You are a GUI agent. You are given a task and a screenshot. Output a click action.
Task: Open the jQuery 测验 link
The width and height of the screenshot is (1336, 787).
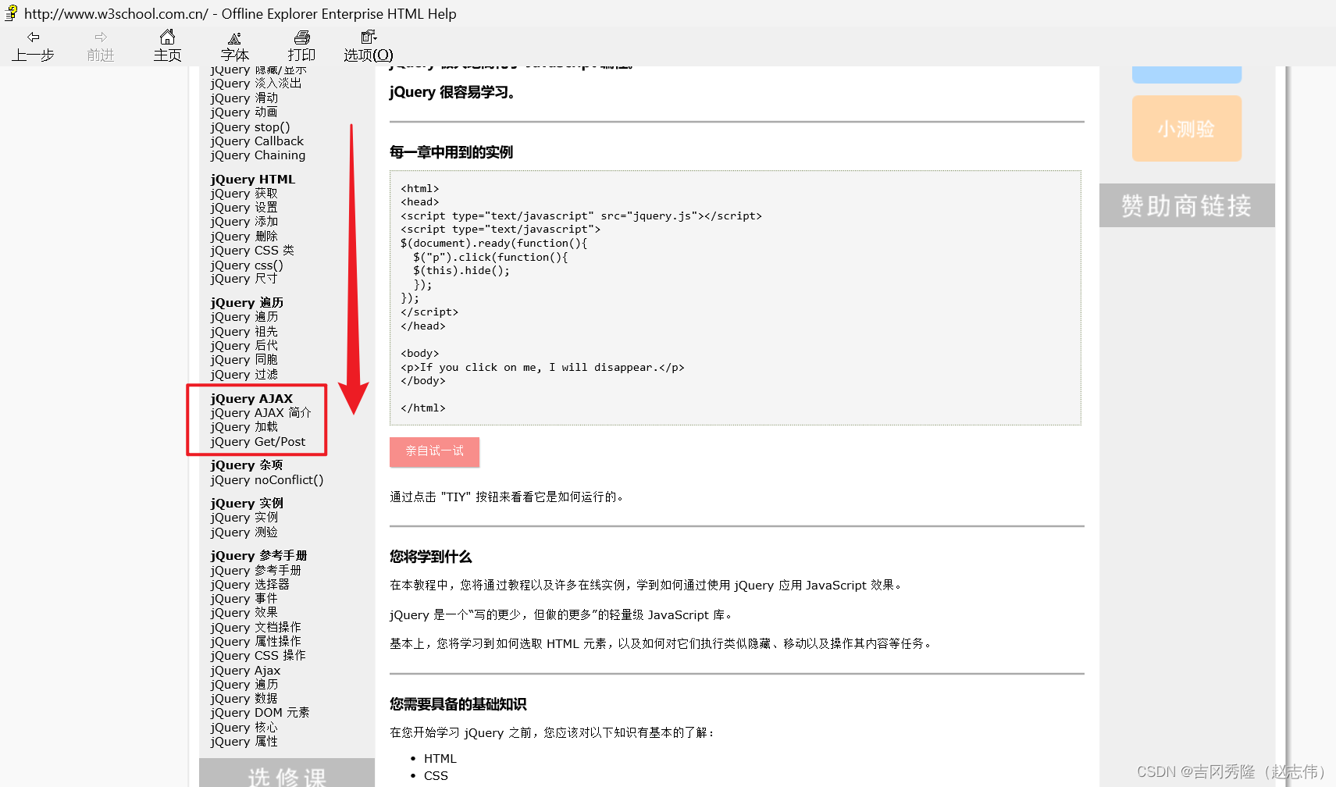pyautogui.click(x=244, y=532)
